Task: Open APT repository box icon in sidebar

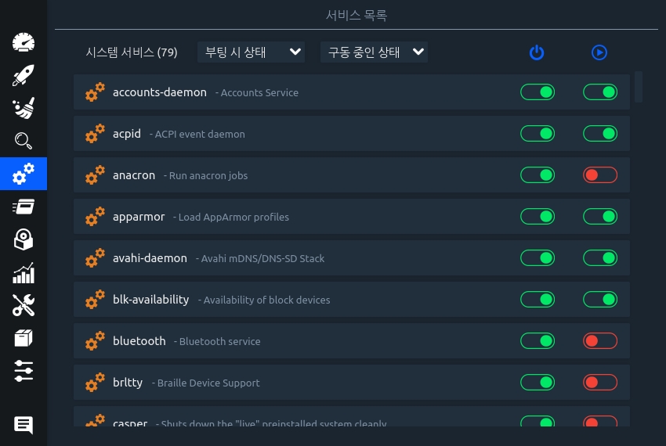Action: 24,338
